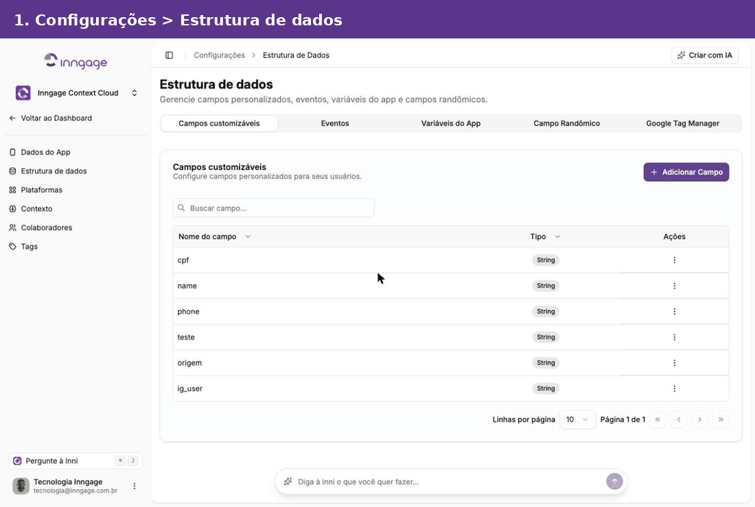The image size is (755, 507).
Task: Switch to the Eventos tab
Action: pos(335,123)
